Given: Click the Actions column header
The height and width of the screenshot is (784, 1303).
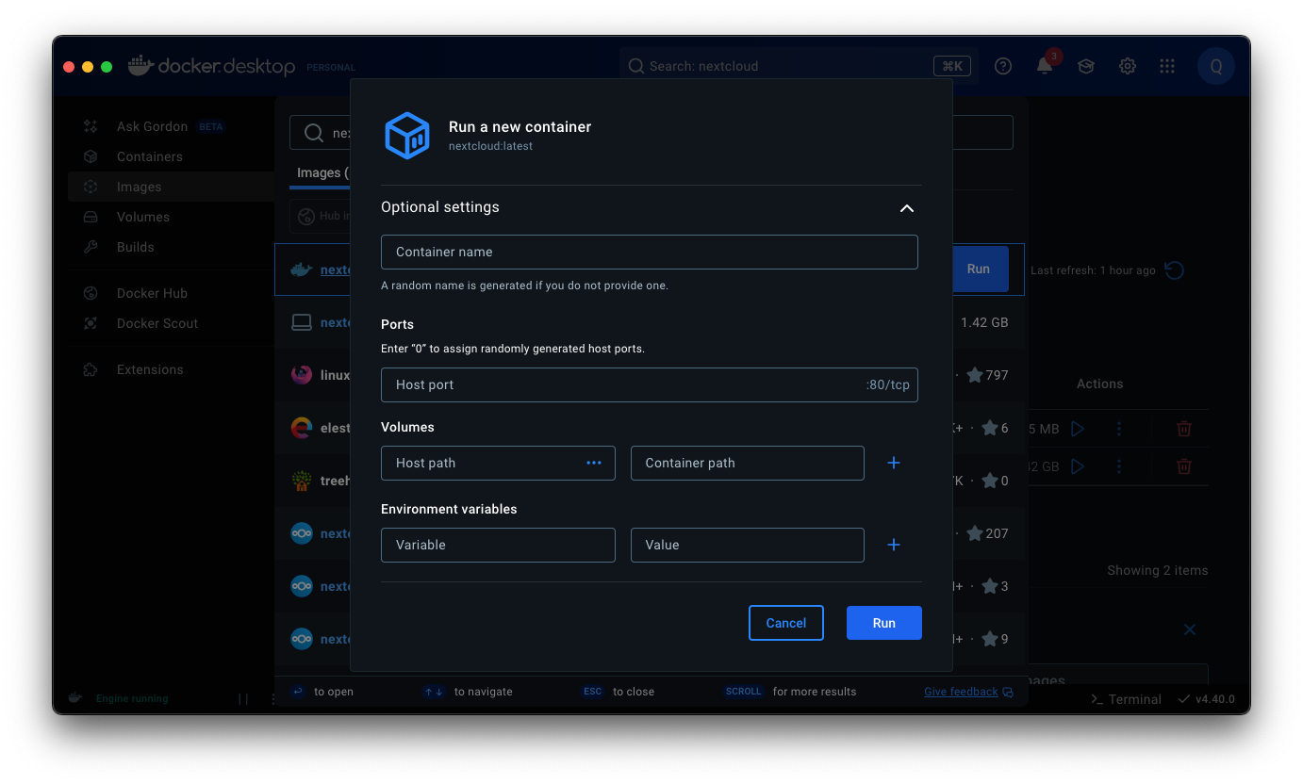Looking at the screenshot, I should tap(1099, 384).
